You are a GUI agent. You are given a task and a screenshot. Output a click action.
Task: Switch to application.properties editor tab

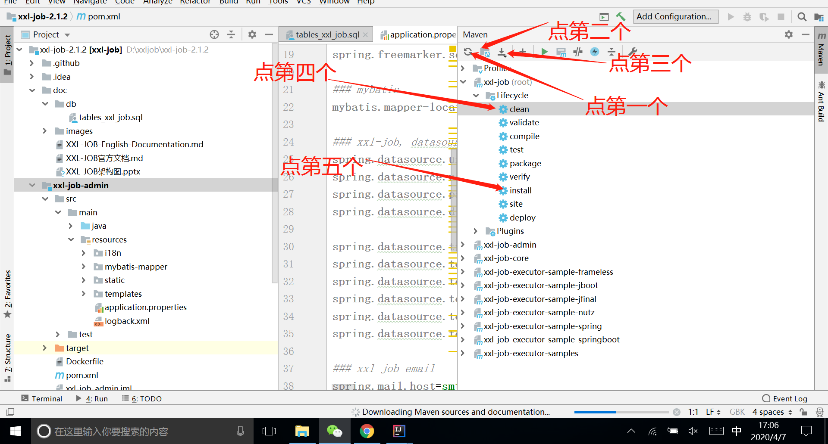[x=417, y=34]
